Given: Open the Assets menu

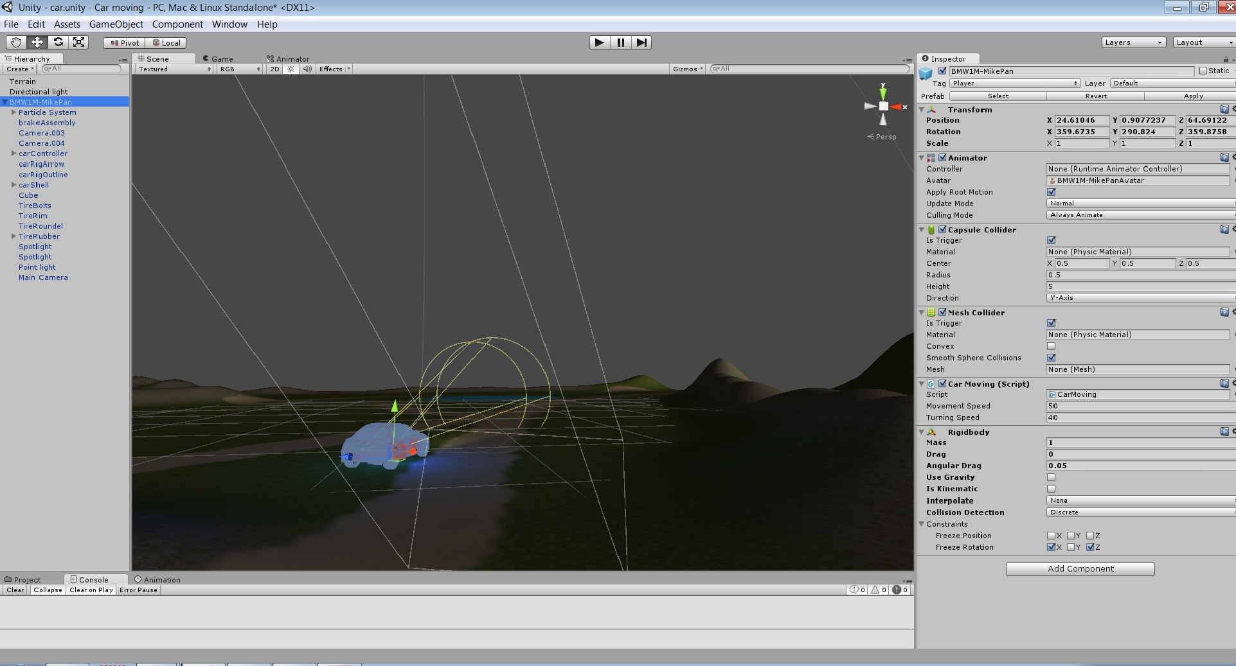Looking at the screenshot, I should (67, 24).
